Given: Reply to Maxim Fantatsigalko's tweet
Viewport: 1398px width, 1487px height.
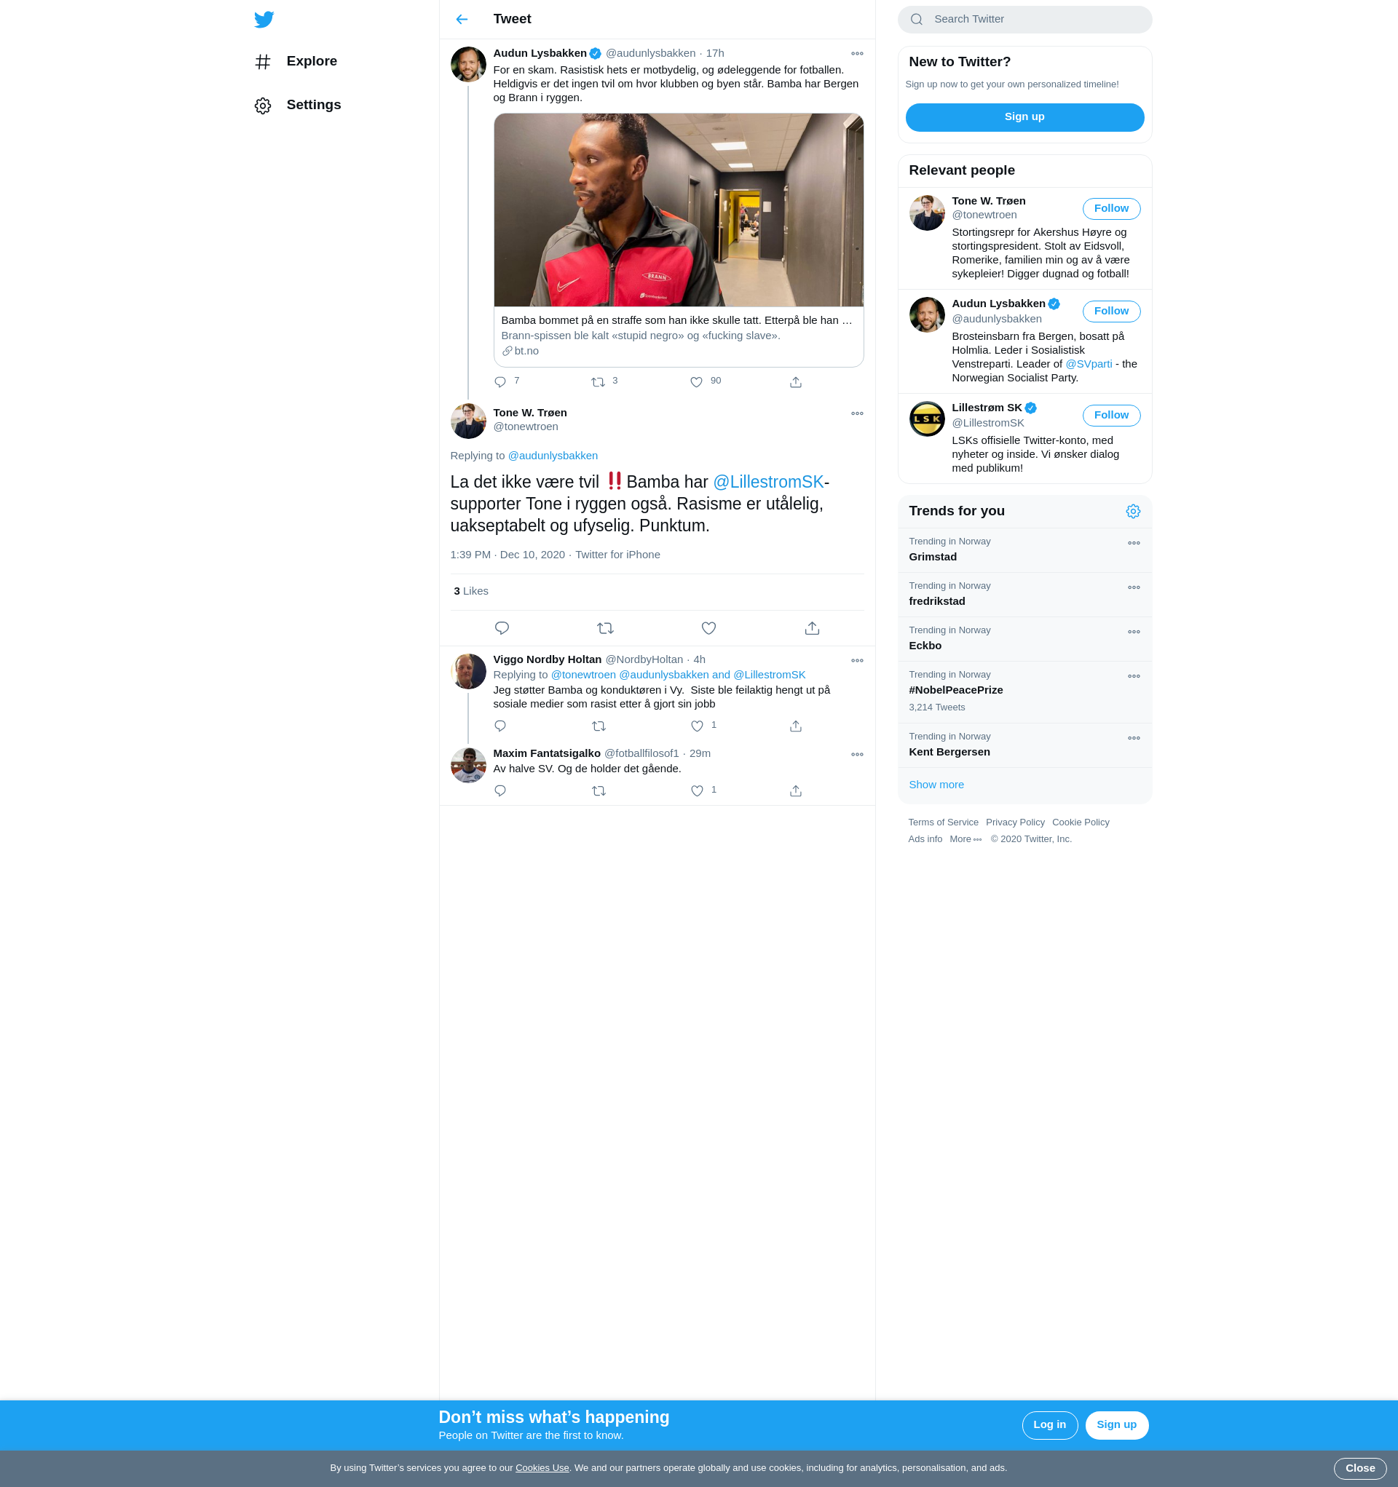Looking at the screenshot, I should [501, 790].
